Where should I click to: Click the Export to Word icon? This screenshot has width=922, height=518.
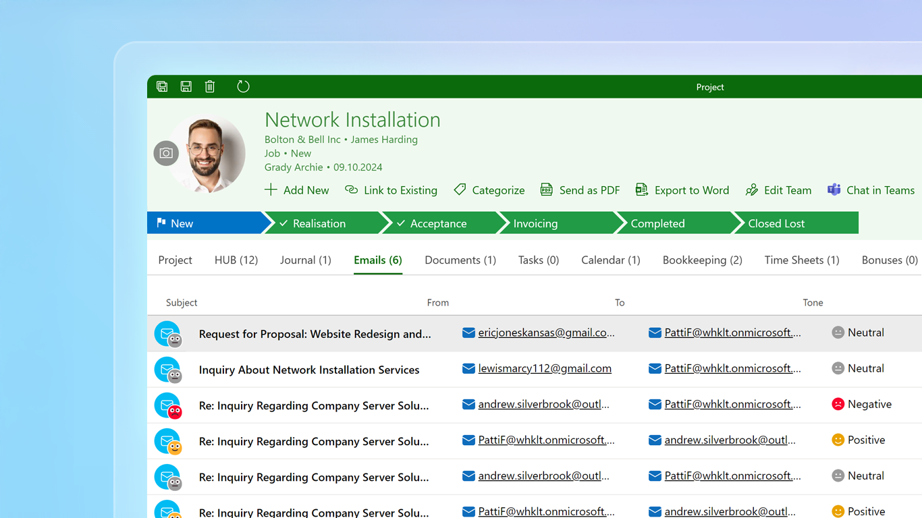[641, 190]
